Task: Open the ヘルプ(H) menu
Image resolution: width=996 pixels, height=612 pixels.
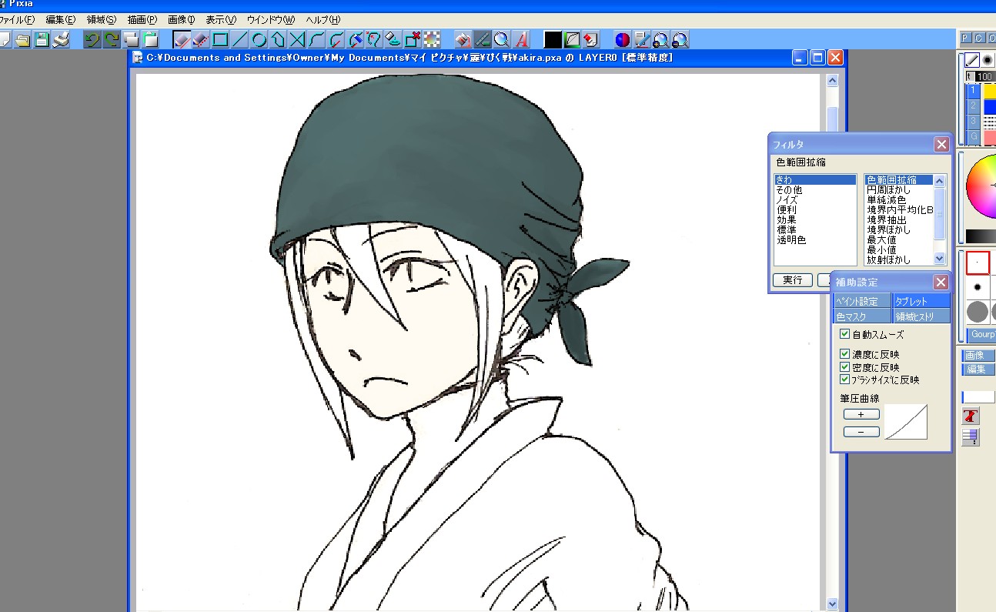Action: tap(323, 19)
